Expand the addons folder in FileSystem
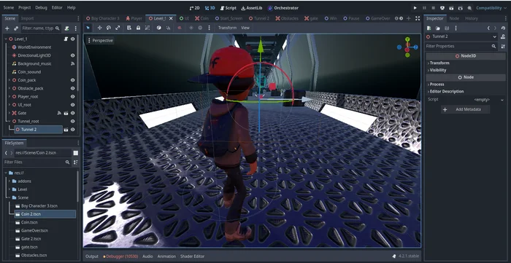 point(9,181)
